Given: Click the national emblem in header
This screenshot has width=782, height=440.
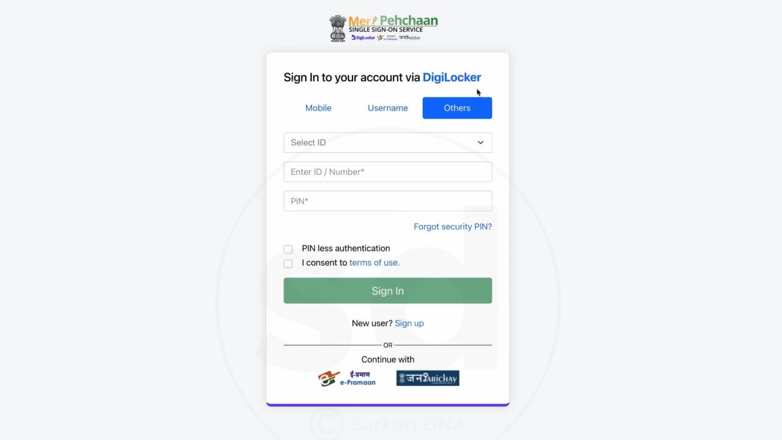Looking at the screenshot, I should pyautogui.click(x=338, y=28).
